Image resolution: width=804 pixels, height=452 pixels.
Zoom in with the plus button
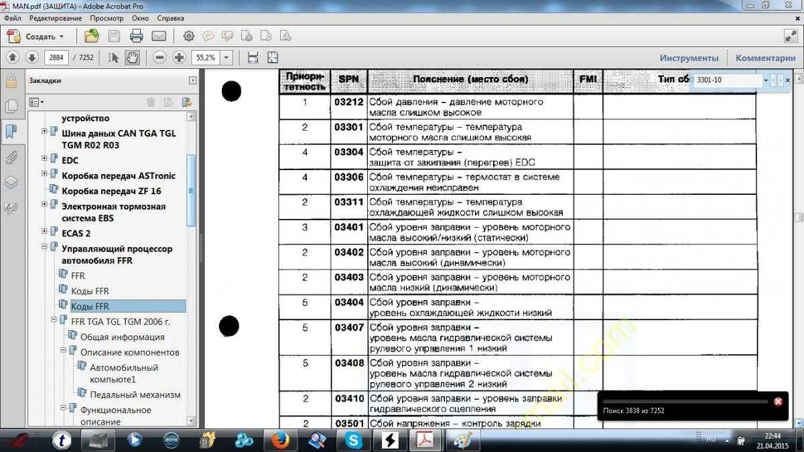pyautogui.click(x=179, y=58)
